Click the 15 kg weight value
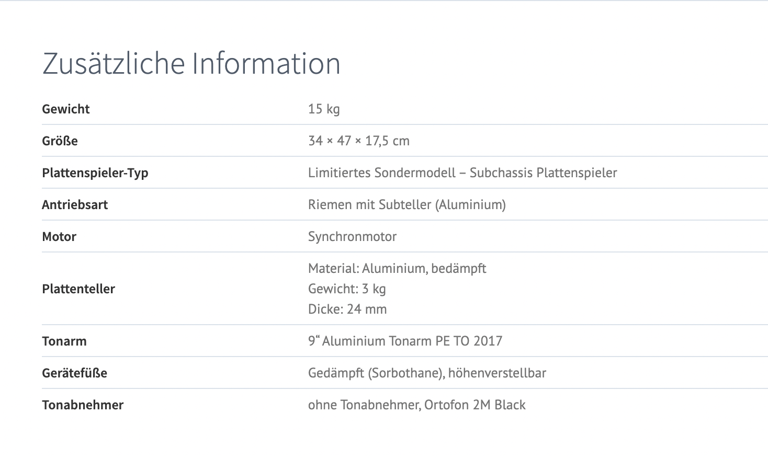 (324, 109)
